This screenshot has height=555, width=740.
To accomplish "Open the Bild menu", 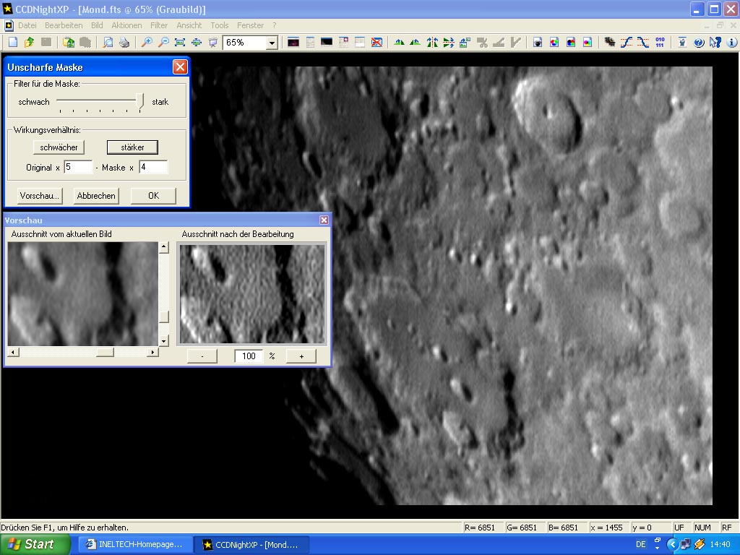I will (x=98, y=25).
